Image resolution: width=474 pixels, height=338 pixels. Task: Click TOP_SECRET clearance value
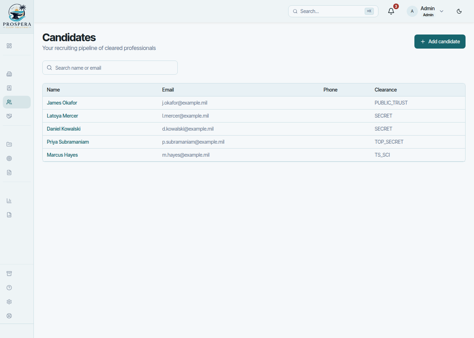click(x=389, y=142)
